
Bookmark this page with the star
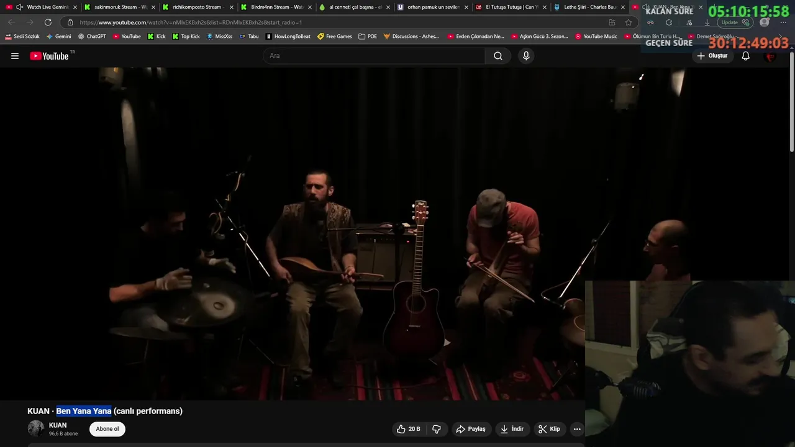pyautogui.click(x=629, y=22)
